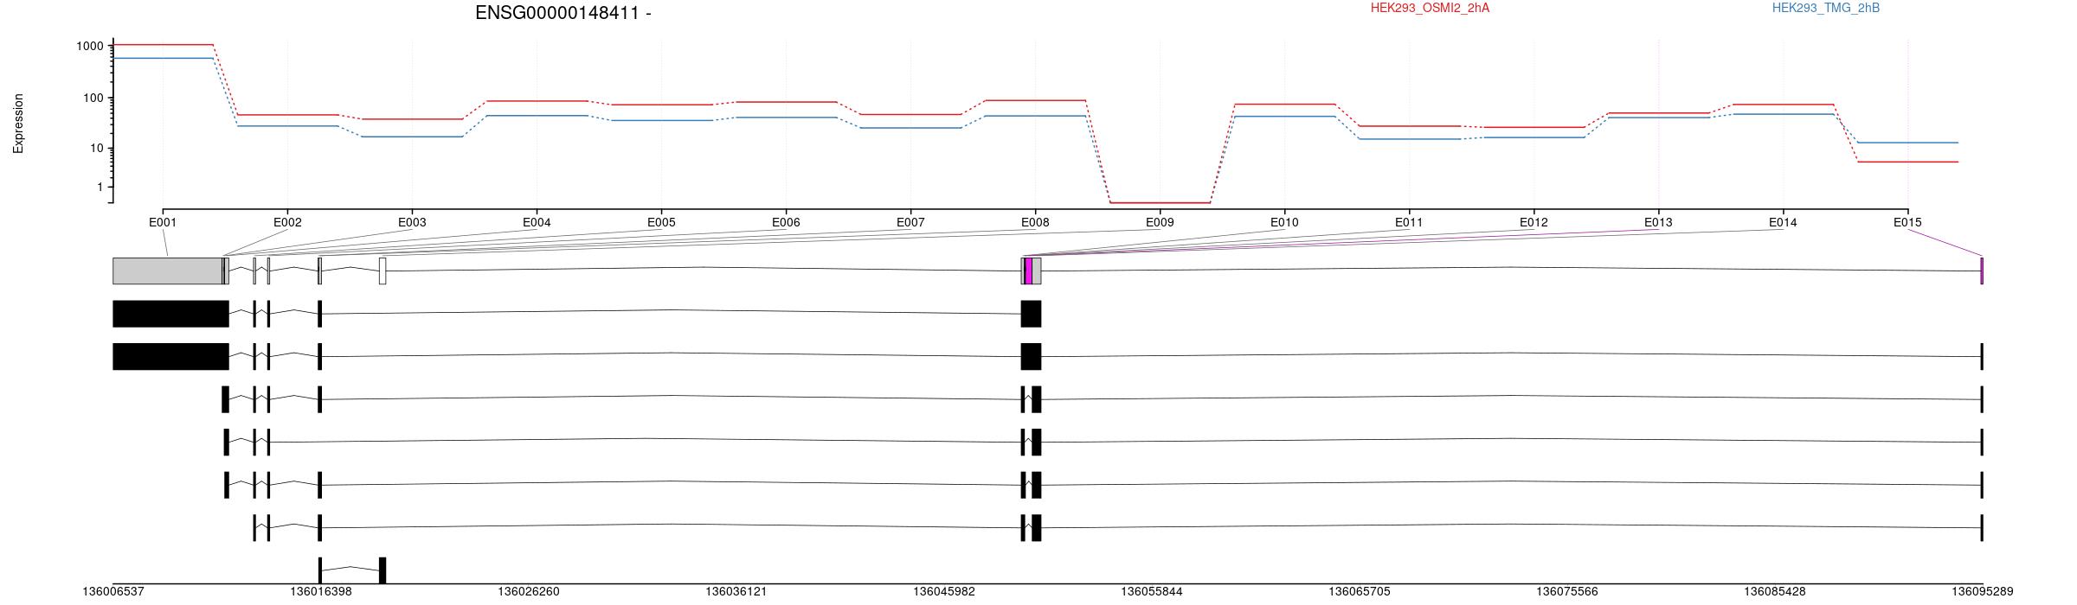Click genomic coordinate 136085428

[x=1775, y=592]
